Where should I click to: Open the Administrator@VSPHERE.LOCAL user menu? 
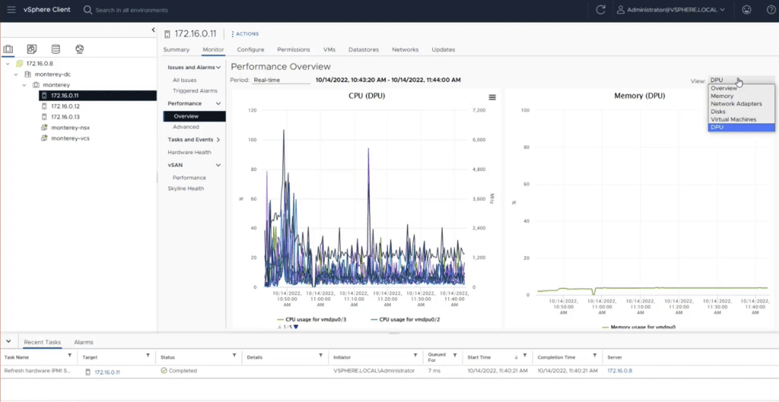click(671, 10)
